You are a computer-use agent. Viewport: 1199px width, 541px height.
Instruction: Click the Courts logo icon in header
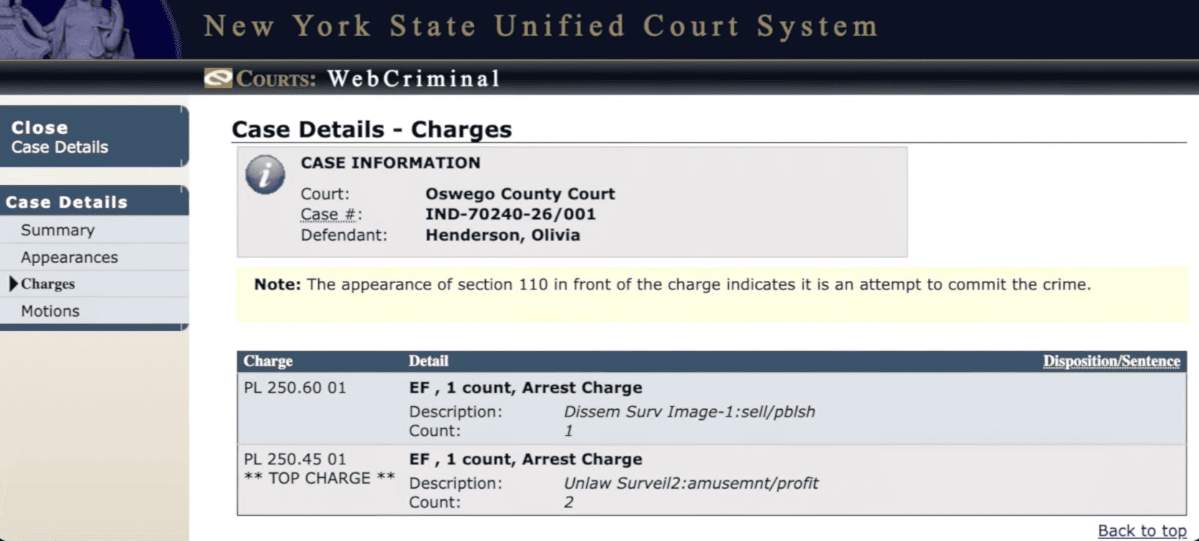pos(218,78)
